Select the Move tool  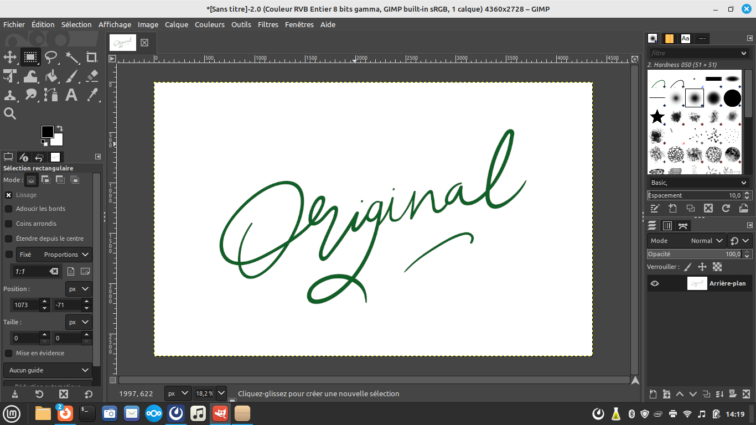coord(10,57)
